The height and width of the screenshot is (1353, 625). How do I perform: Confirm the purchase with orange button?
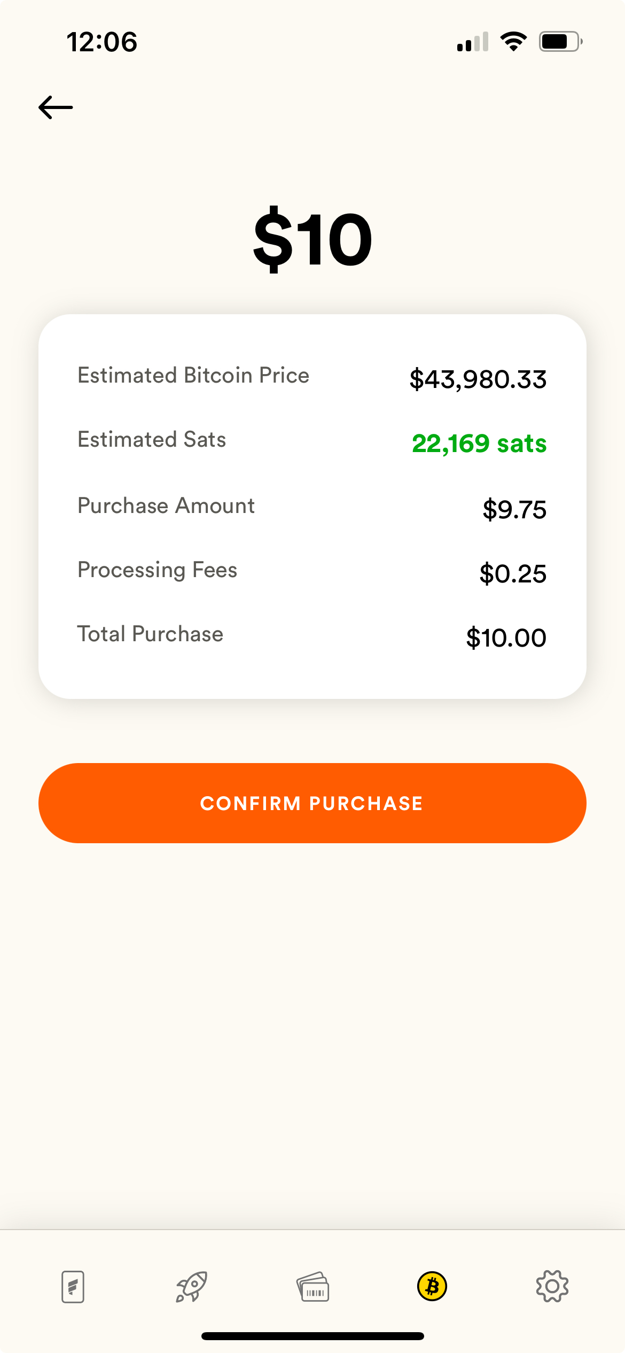tap(312, 803)
